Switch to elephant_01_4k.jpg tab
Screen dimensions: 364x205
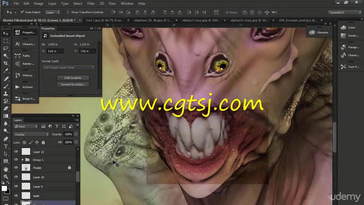153,20
